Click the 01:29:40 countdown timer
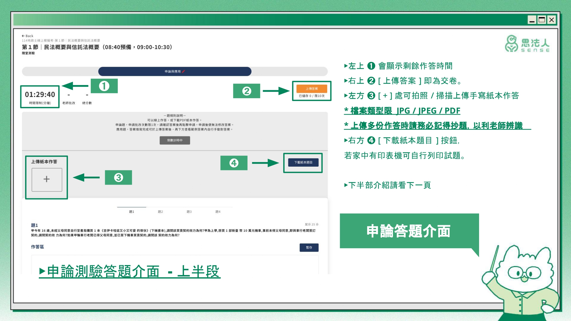Screen dimensions: 571x321 click(x=40, y=94)
